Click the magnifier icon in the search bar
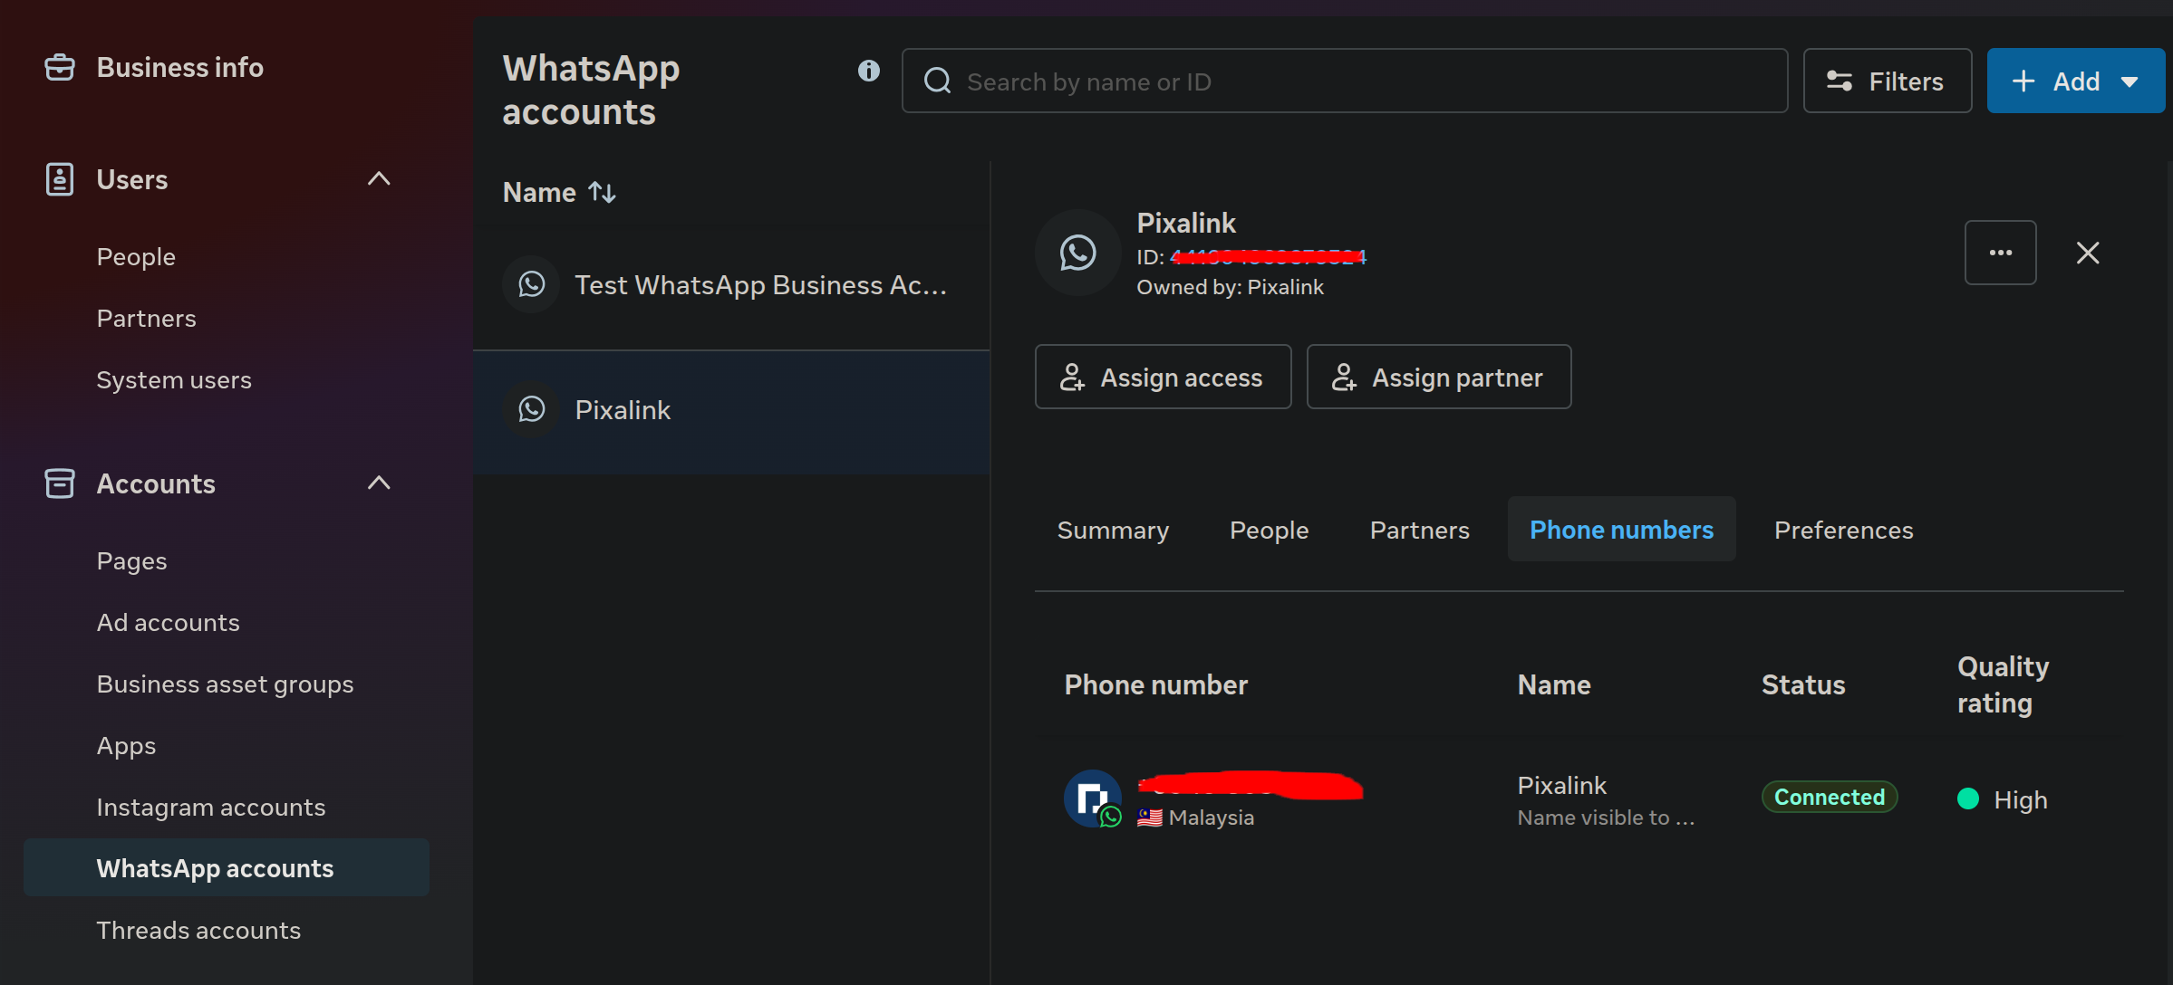 click(x=937, y=81)
